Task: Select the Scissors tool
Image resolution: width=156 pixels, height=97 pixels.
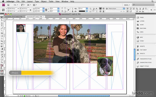Action: click(x=2, y=44)
